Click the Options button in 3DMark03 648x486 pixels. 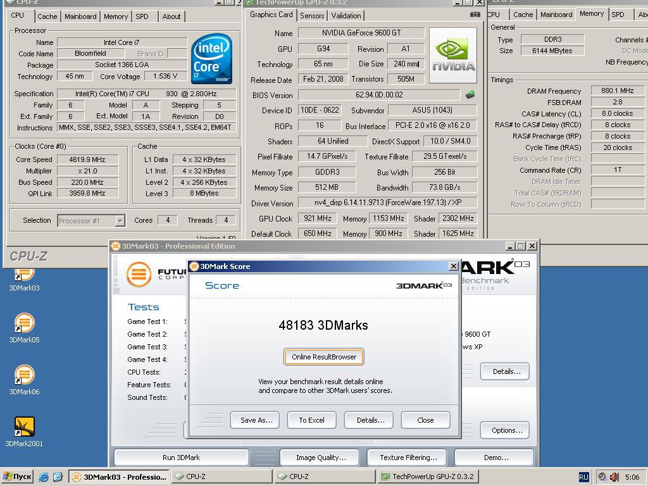click(x=505, y=430)
